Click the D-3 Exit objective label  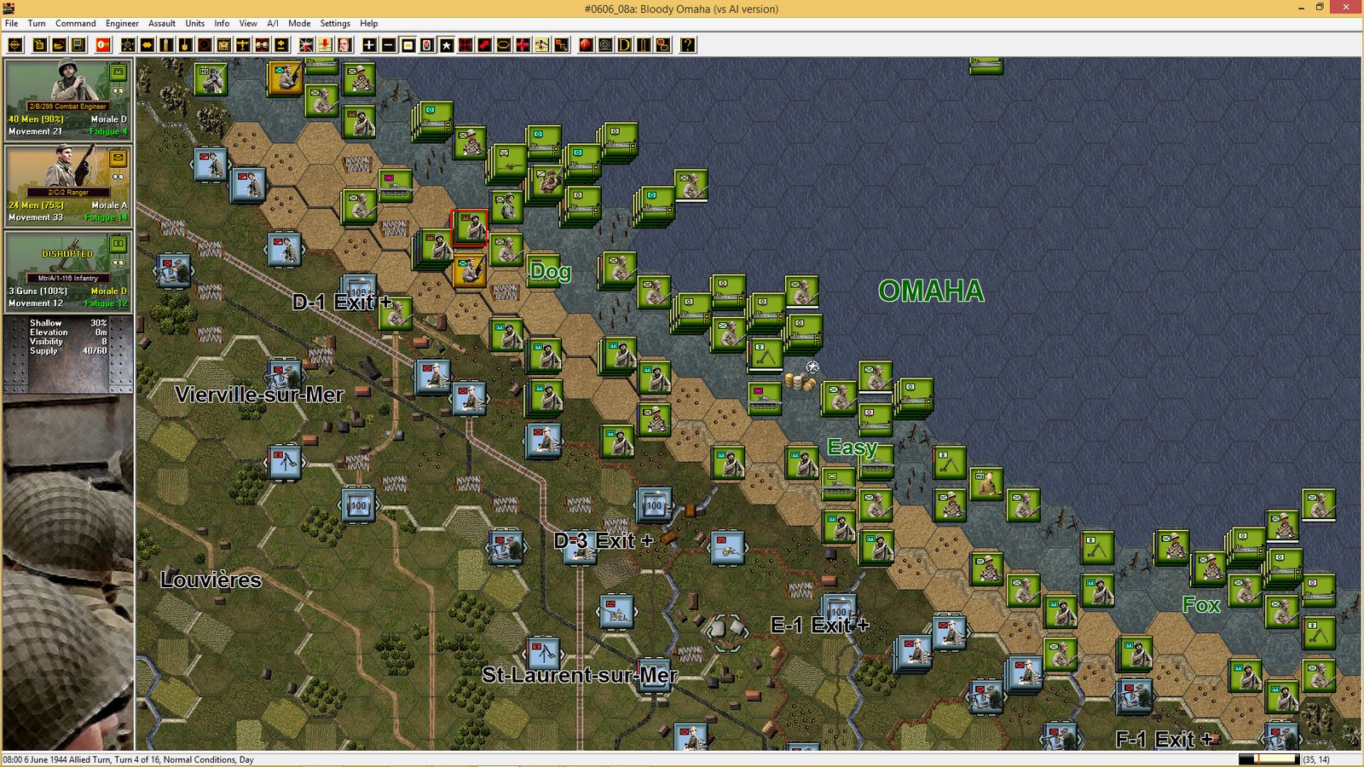click(x=604, y=540)
